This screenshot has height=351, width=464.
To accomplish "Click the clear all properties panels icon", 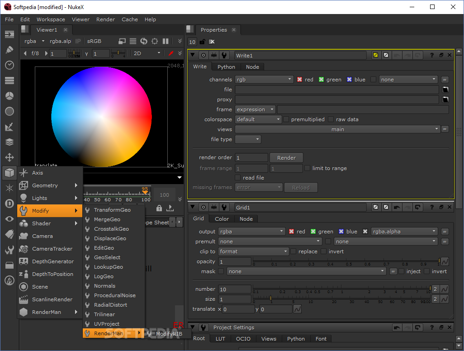I will [x=211, y=42].
